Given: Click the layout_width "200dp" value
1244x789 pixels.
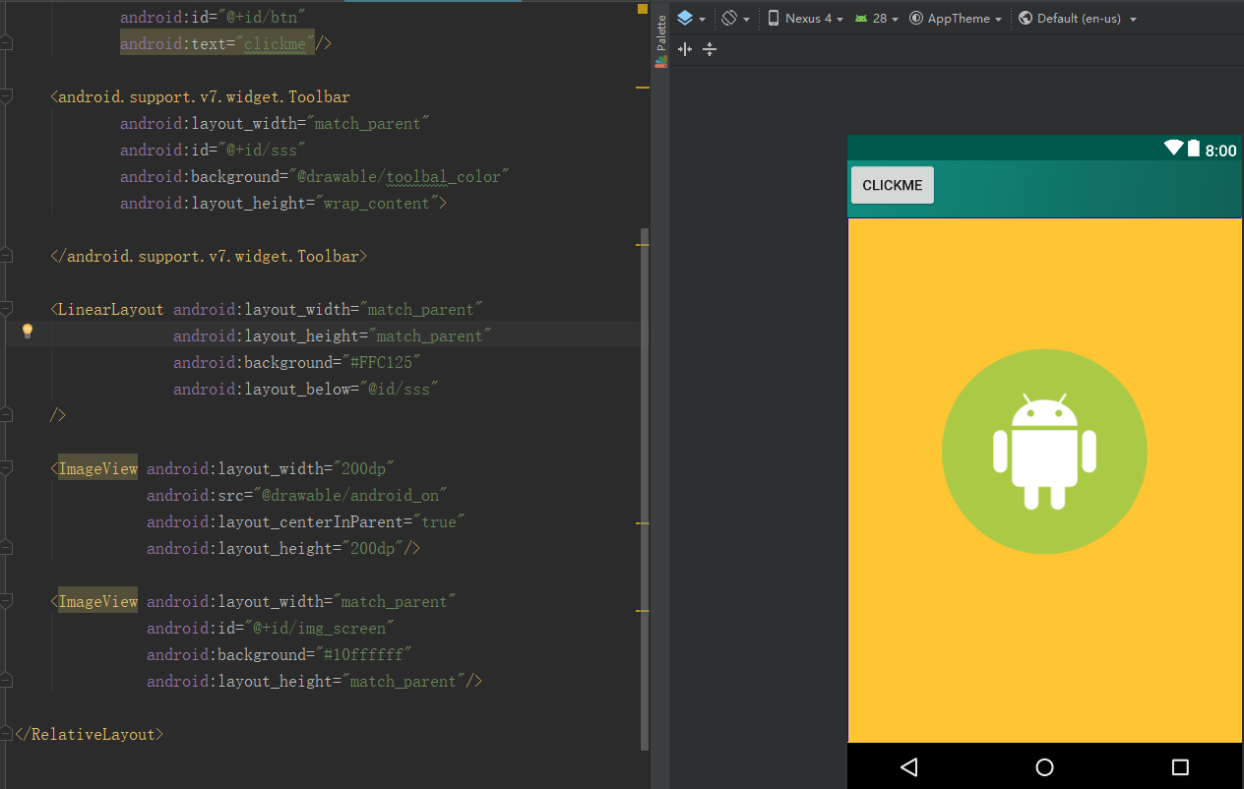Looking at the screenshot, I should (x=364, y=468).
